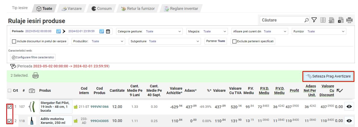Open the table grid columns icon
This screenshot has height=127, width=358.
pyautogui.click(x=323, y=20)
